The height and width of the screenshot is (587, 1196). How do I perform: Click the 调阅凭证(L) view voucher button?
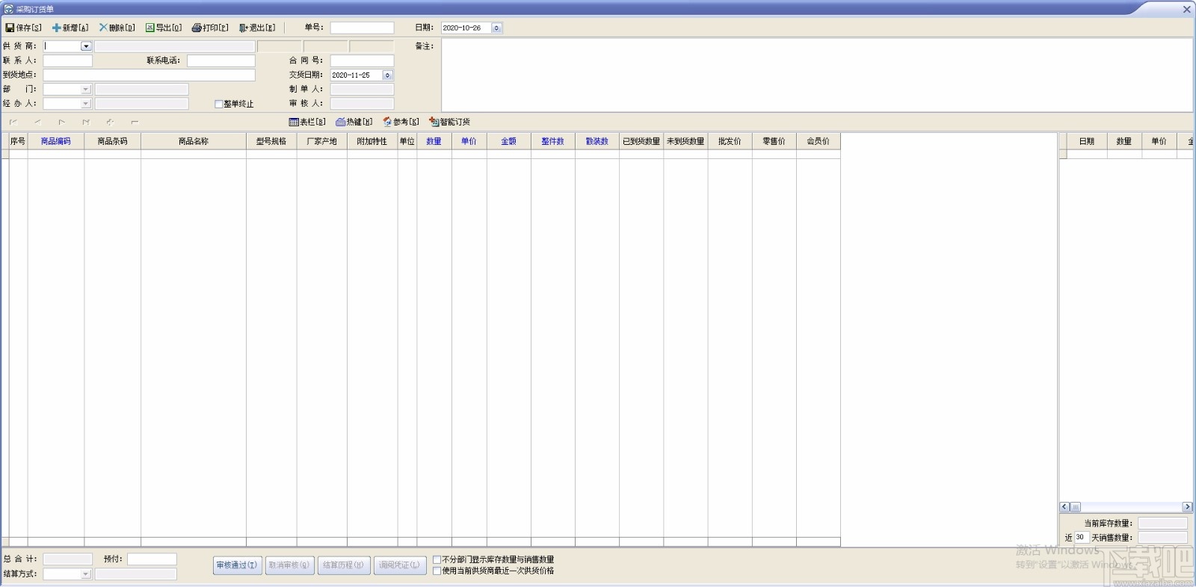pos(399,565)
